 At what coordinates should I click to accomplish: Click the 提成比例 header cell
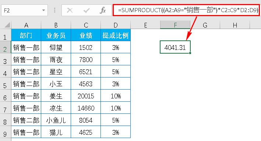[116, 35]
